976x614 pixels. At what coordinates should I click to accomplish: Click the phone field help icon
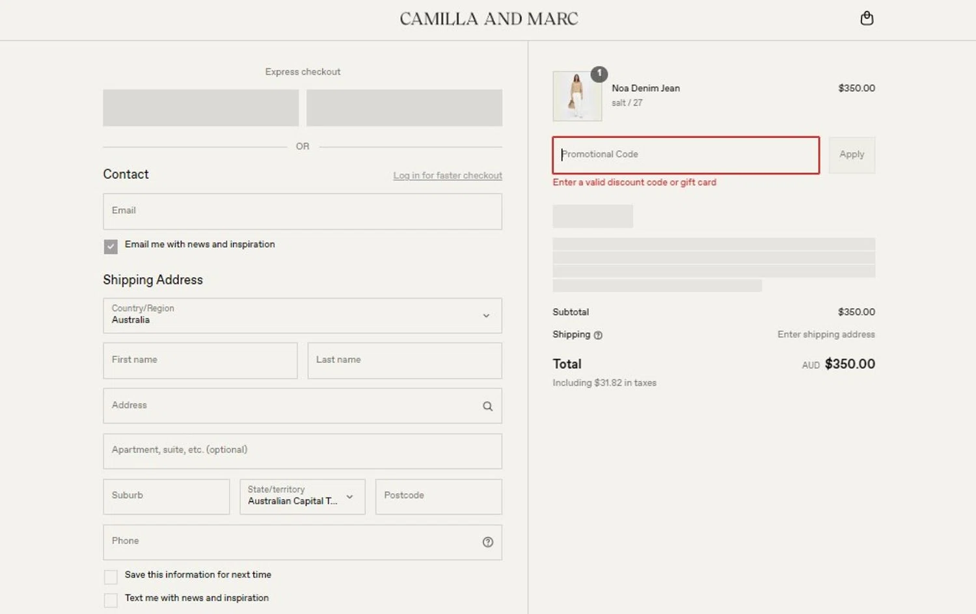(487, 542)
